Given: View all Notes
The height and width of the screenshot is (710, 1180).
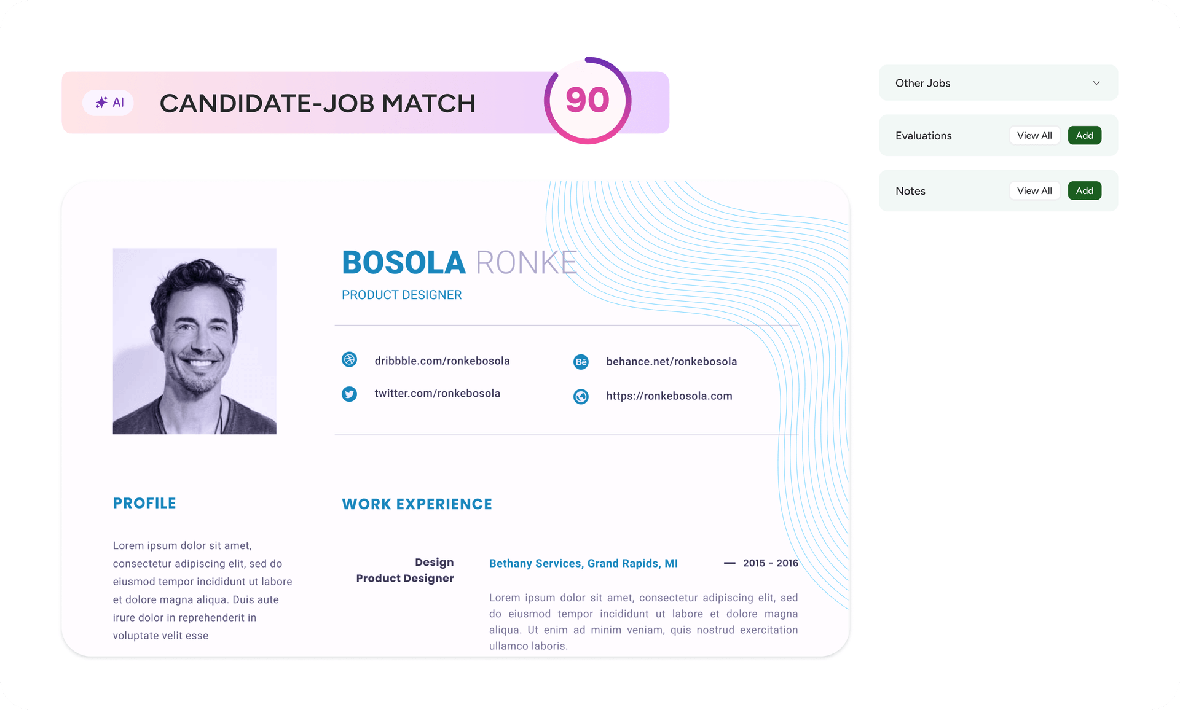Looking at the screenshot, I should (x=1034, y=191).
